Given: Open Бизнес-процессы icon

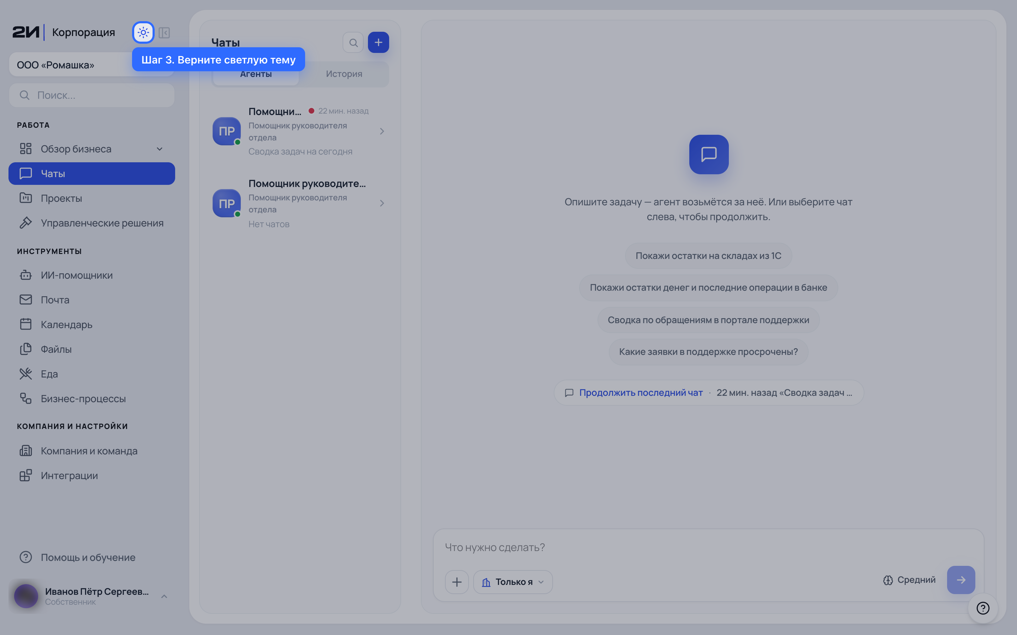Looking at the screenshot, I should pos(26,399).
